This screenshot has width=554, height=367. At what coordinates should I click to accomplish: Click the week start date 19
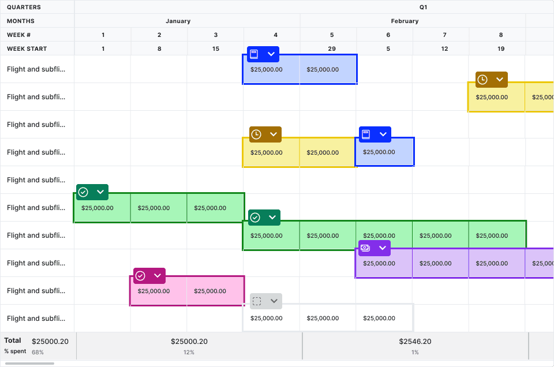(x=501, y=48)
